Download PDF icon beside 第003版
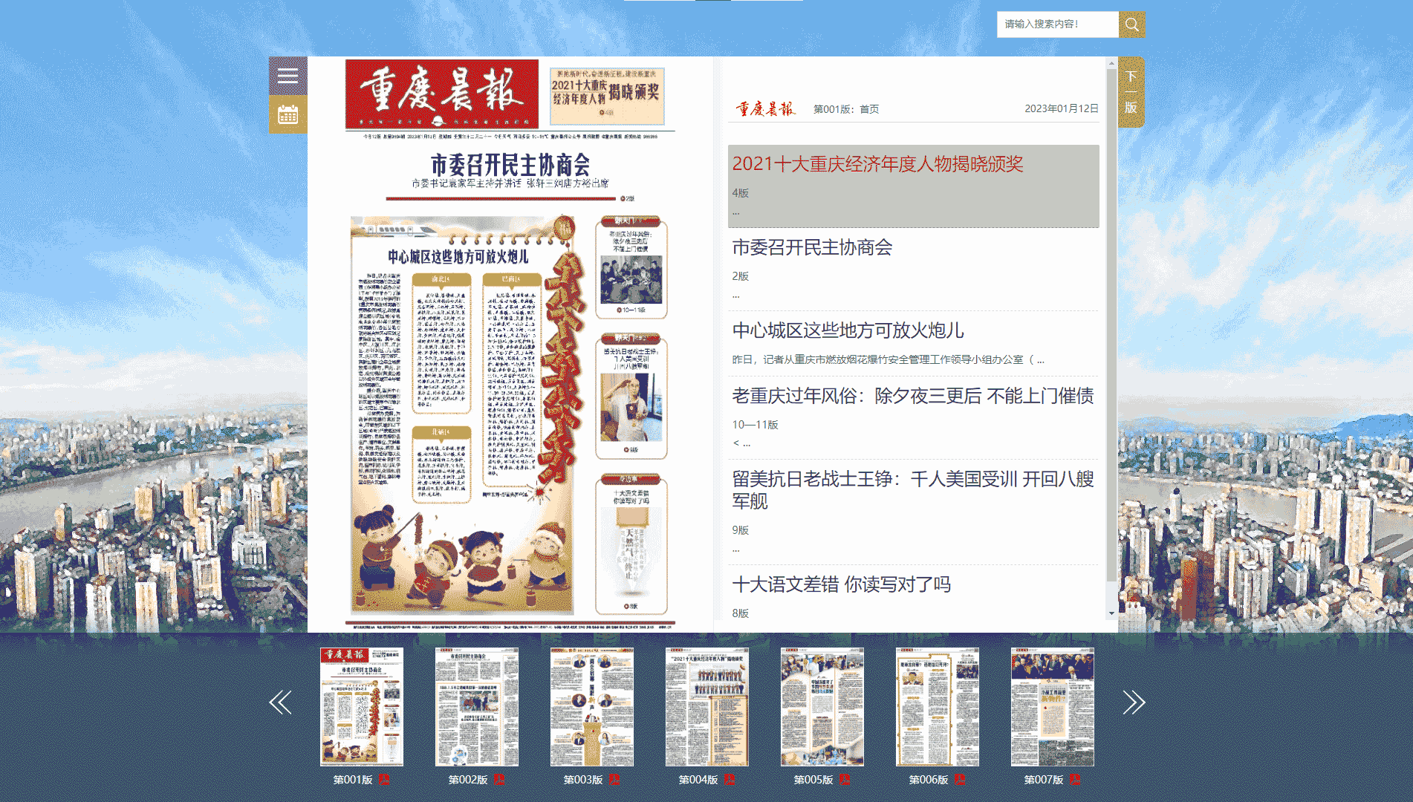This screenshot has height=802, width=1413. click(x=614, y=780)
